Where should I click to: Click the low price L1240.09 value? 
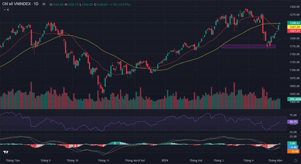[86, 5]
